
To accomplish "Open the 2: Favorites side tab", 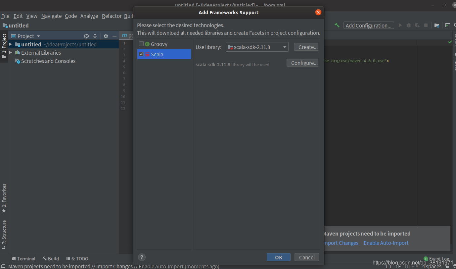I will click(x=4, y=198).
